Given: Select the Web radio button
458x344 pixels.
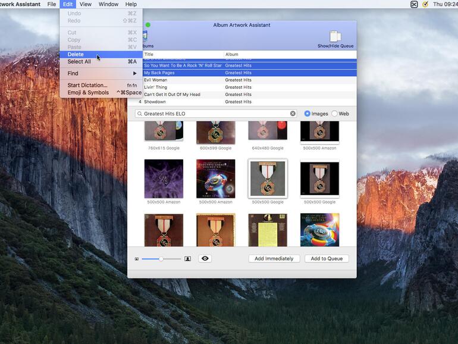Looking at the screenshot, I should pos(334,114).
